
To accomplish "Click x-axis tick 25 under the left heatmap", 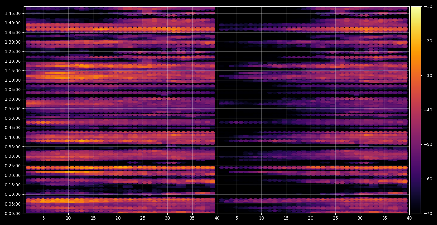I will coord(143,218).
